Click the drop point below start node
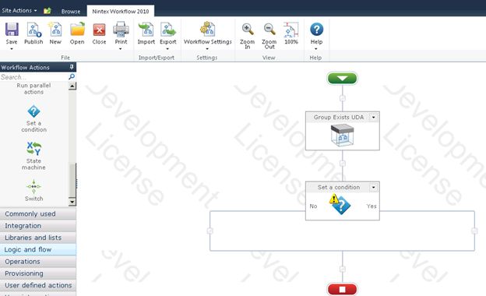Screen dimensions: 486x296 tap(342, 98)
